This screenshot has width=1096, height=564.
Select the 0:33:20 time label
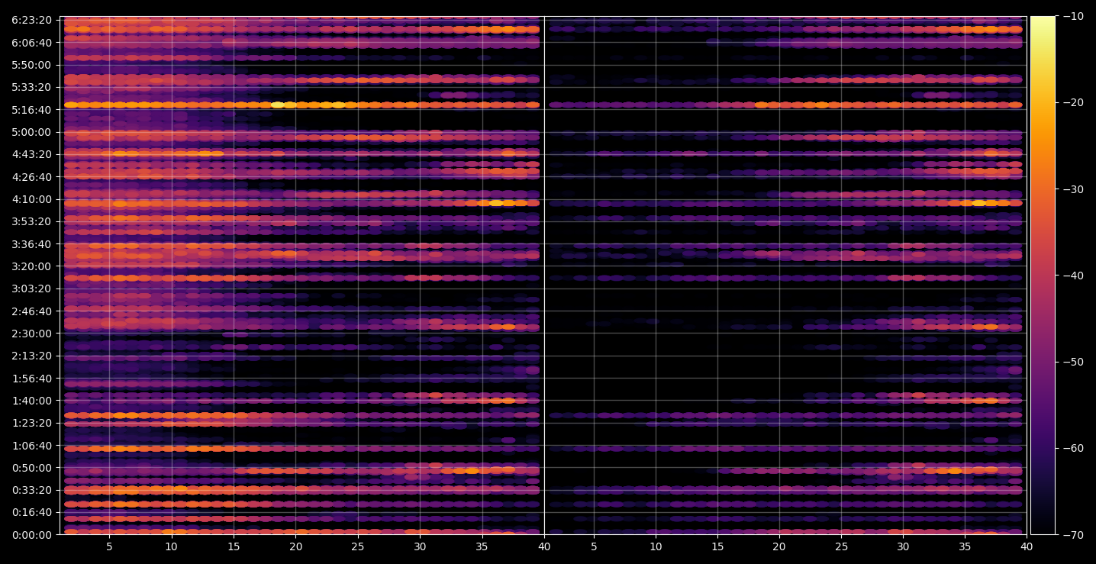31,490
